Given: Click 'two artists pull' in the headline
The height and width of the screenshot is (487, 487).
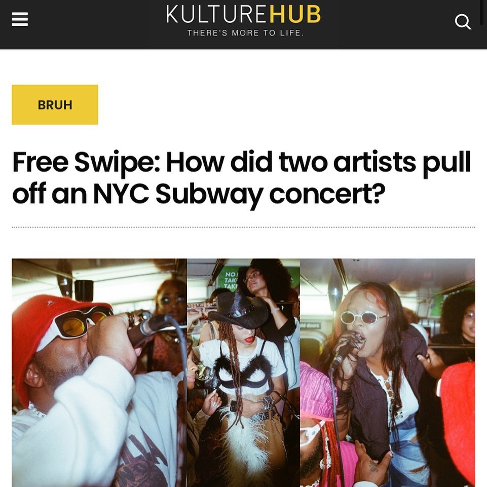Looking at the screenshot, I should (x=375, y=162).
